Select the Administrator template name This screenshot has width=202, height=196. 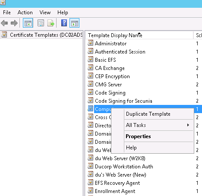point(110,44)
